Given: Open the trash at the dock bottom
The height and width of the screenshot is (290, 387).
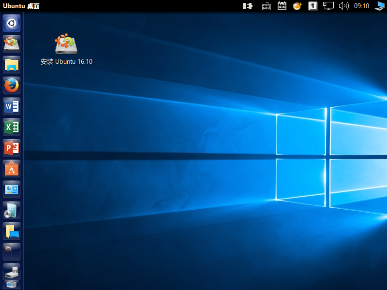Looking at the screenshot, I should pyautogui.click(x=12, y=285).
